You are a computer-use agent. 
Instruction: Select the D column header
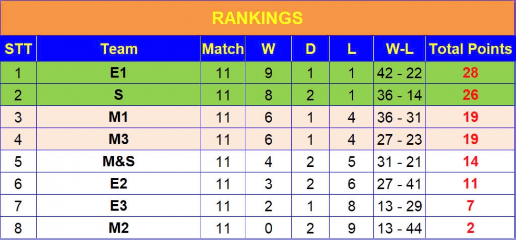(x=310, y=48)
